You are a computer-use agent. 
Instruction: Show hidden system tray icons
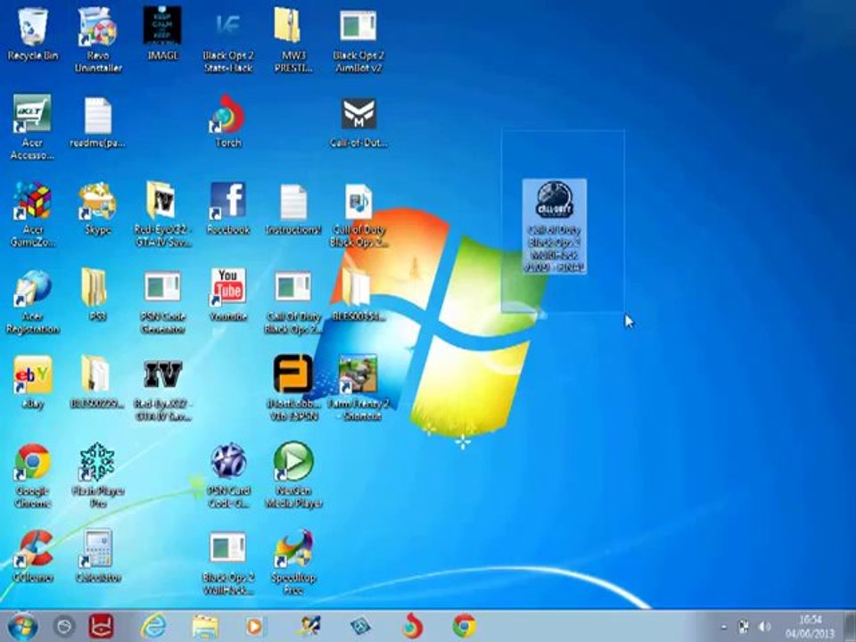[x=724, y=627]
